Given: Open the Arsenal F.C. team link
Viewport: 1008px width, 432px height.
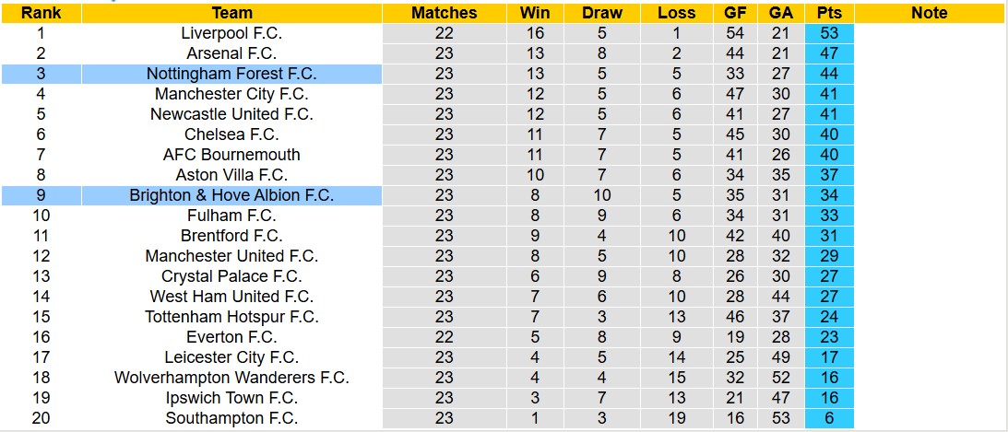Looking at the screenshot, I should pos(231,53).
